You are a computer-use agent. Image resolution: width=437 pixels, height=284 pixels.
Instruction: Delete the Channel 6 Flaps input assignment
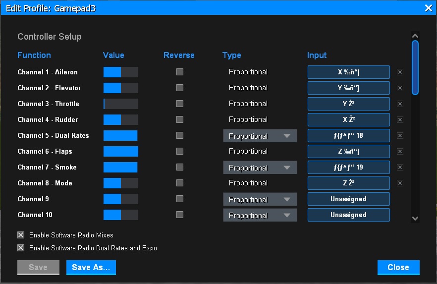pyautogui.click(x=400, y=151)
